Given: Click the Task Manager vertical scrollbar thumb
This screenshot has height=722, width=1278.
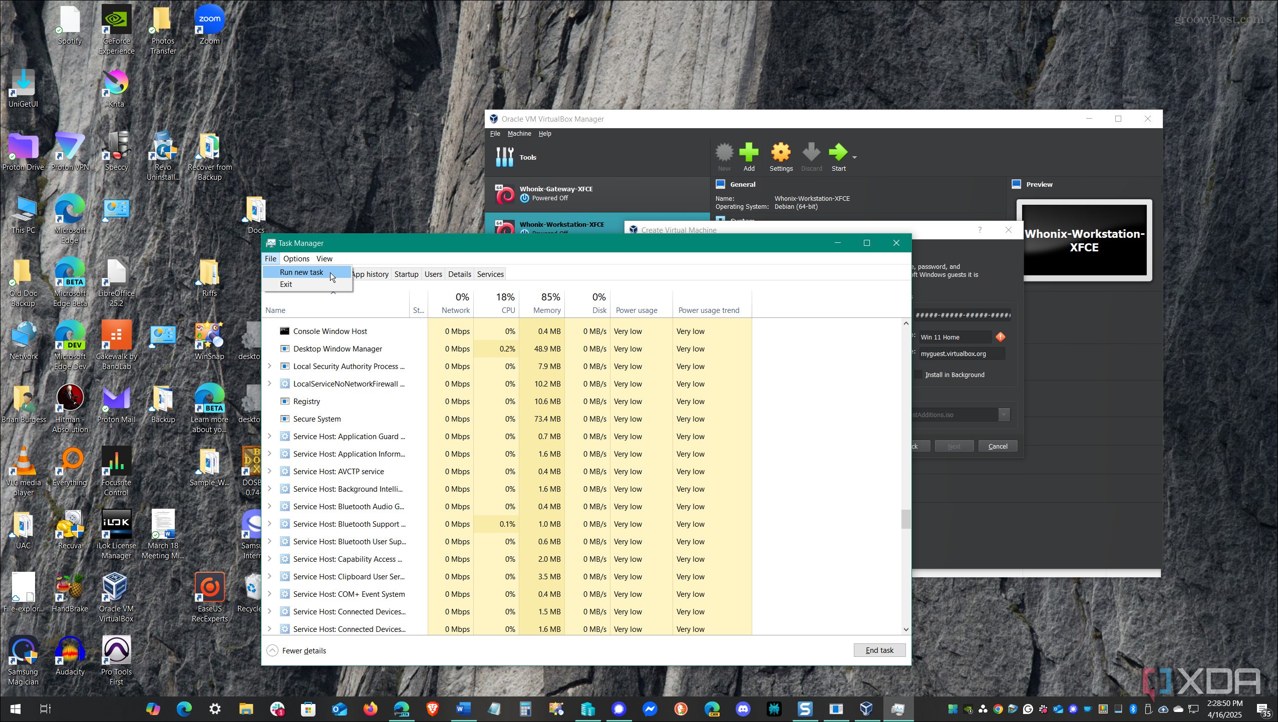Looking at the screenshot, I should tap(905, 519).
